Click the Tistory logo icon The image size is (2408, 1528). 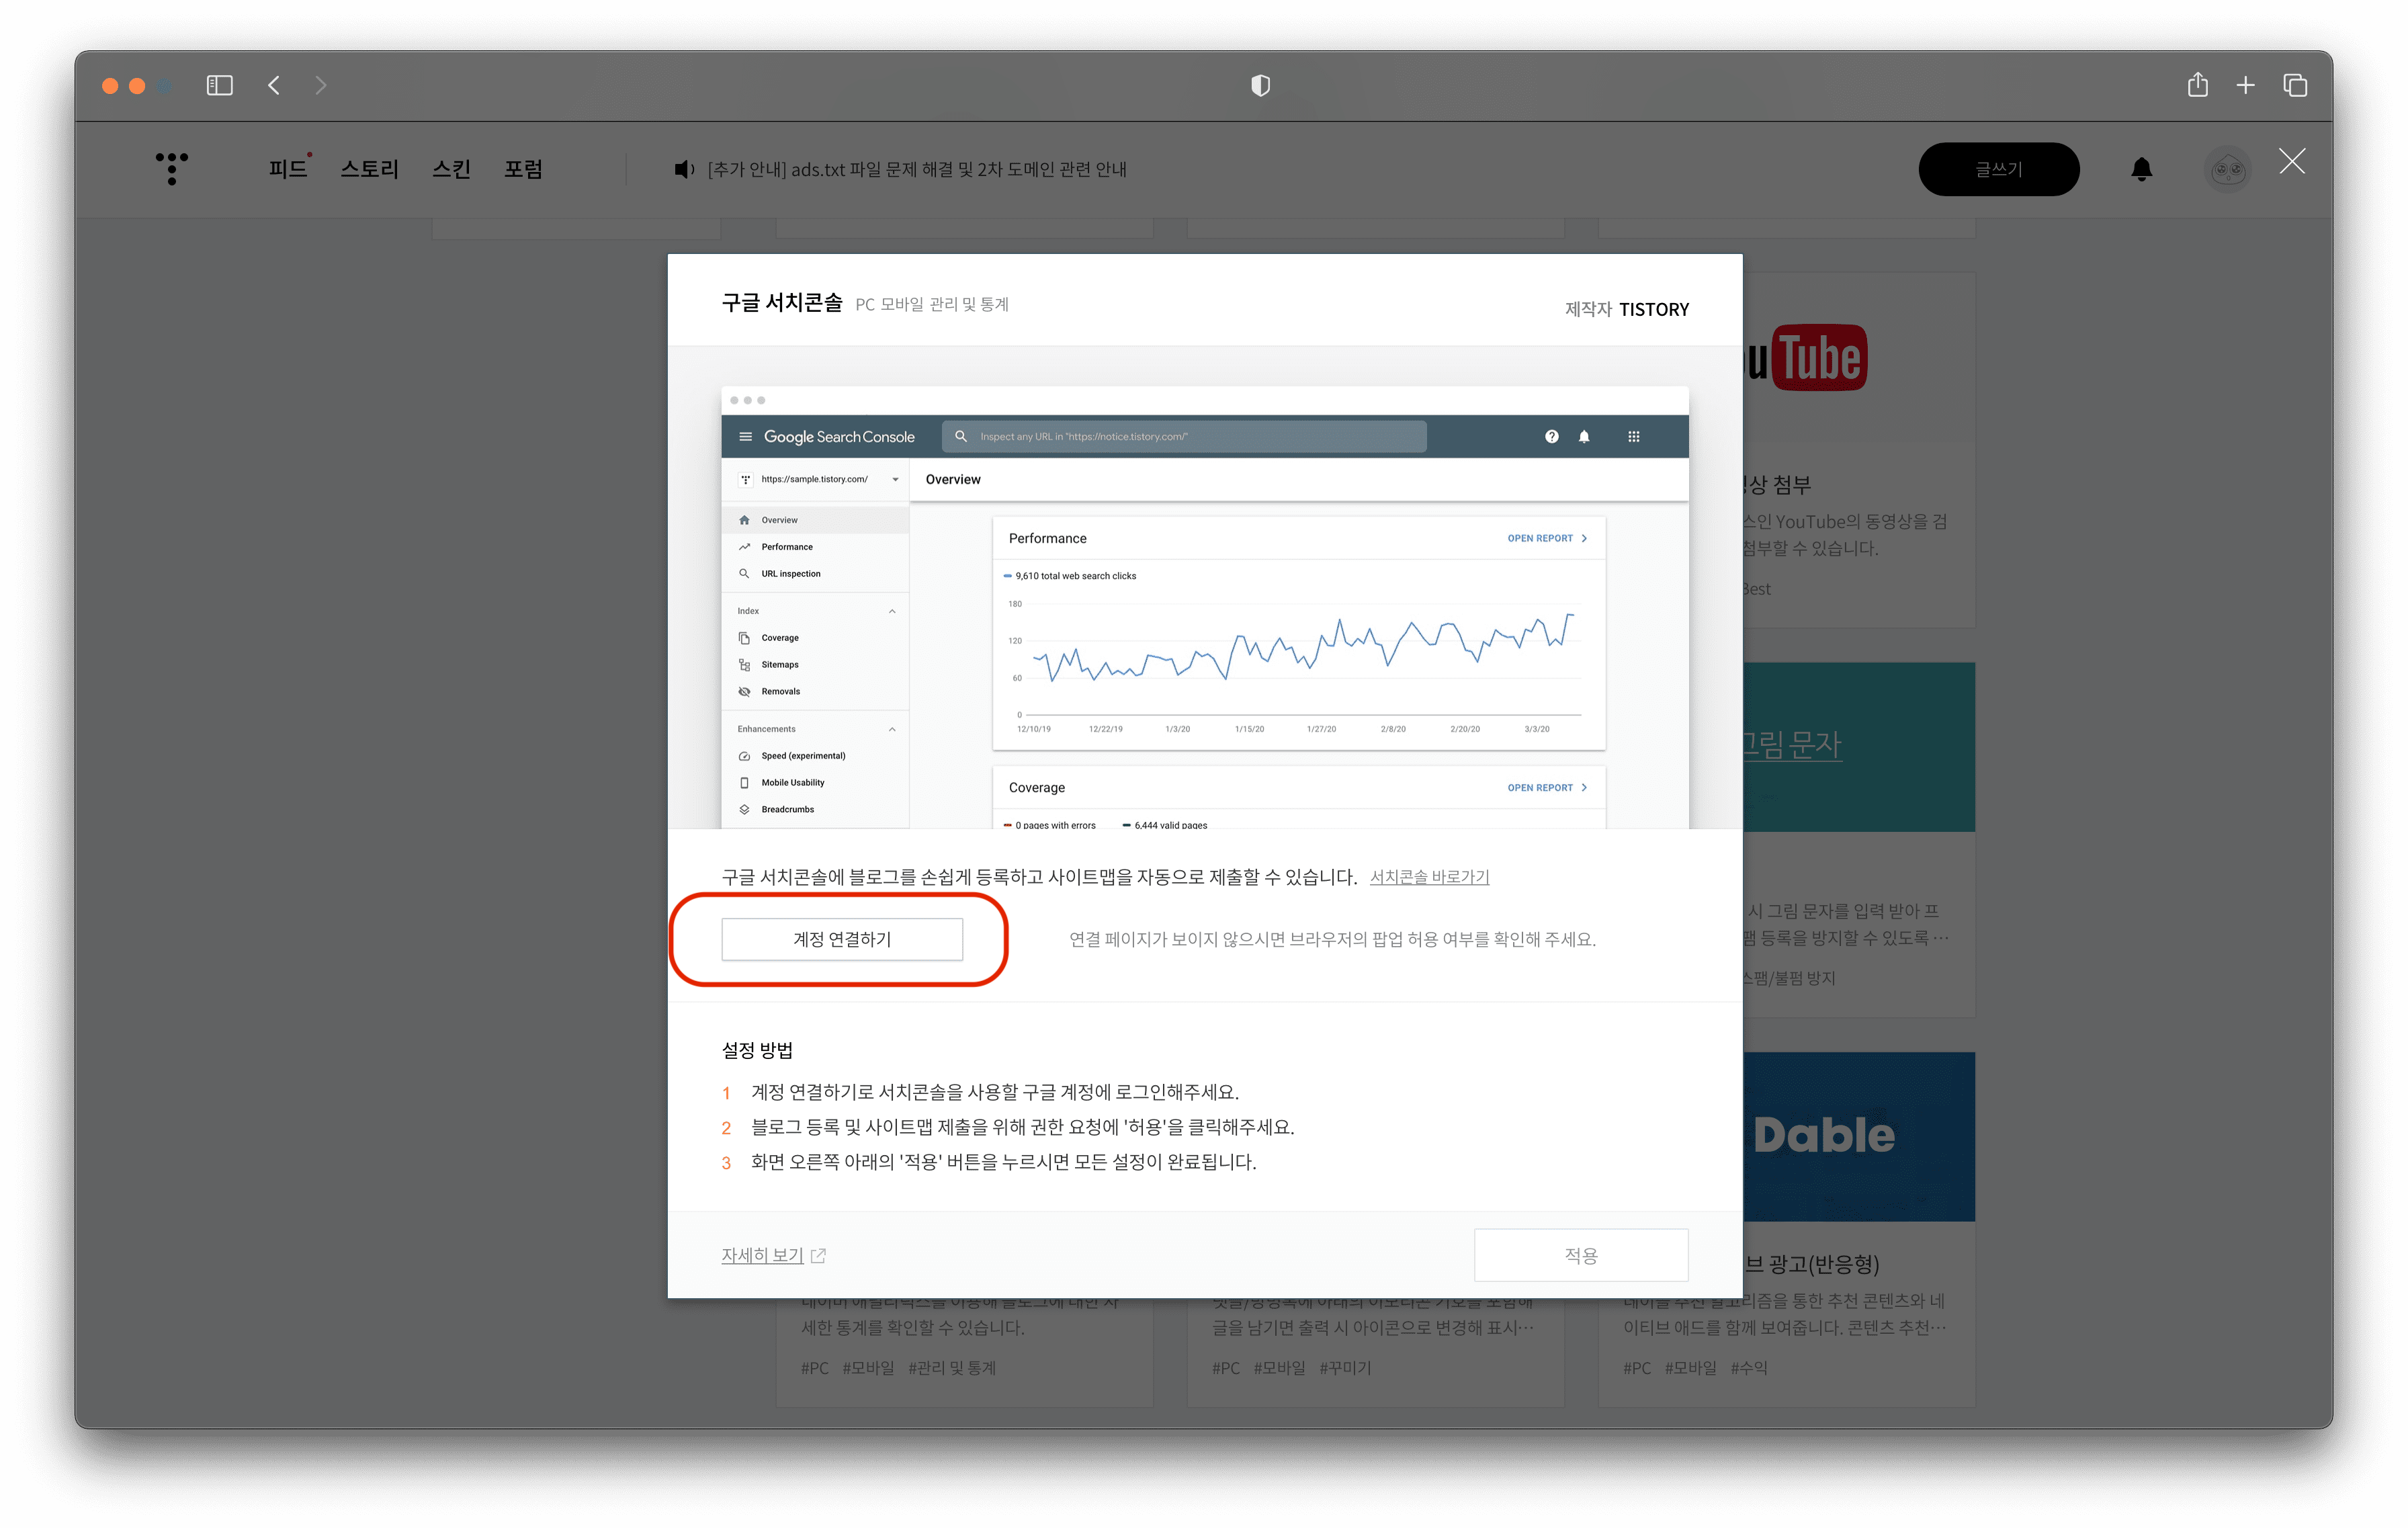click(172, 168)
